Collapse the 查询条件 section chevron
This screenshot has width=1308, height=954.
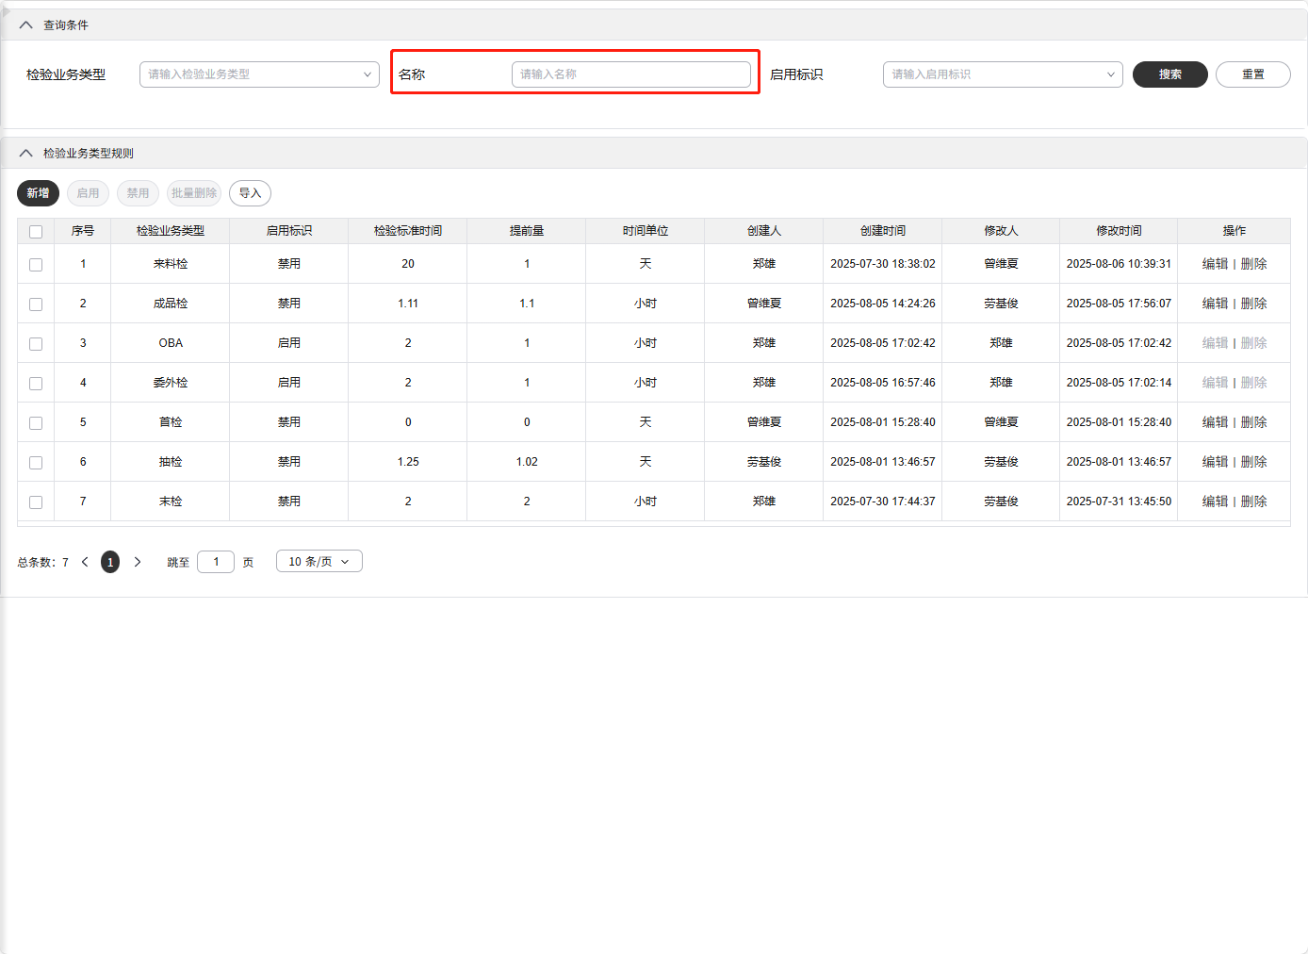(26, 25)
